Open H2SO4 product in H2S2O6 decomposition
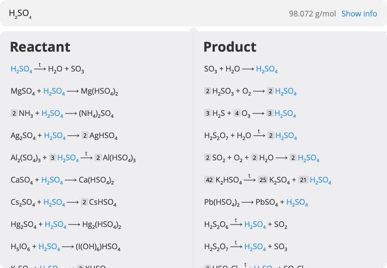The image size is (387, 268). tap(255, 225)
